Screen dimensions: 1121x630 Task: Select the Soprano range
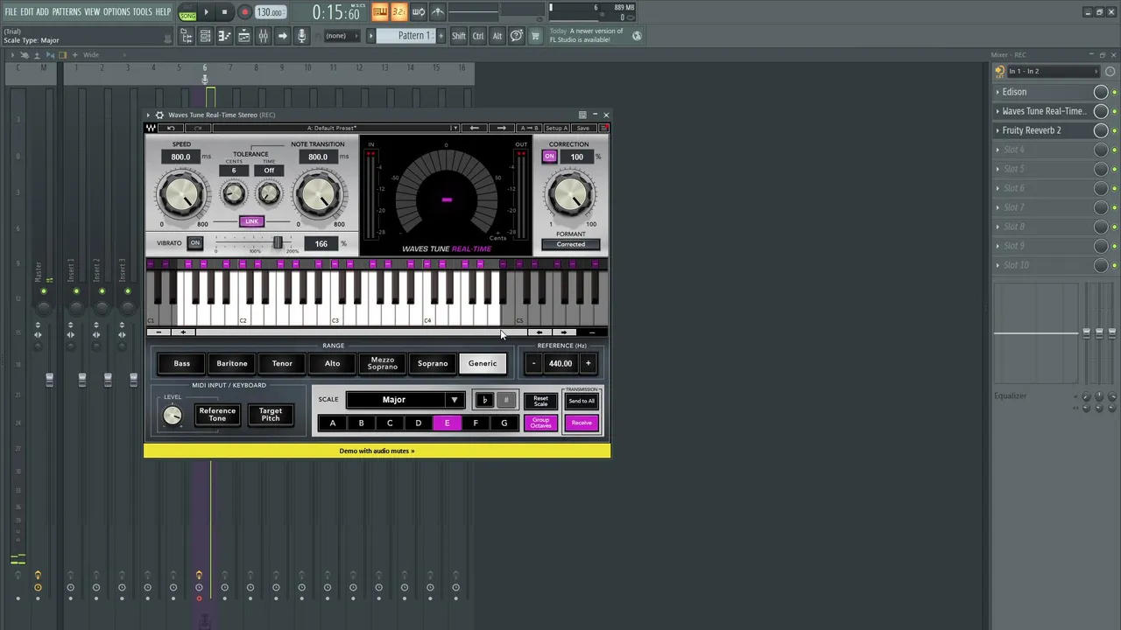[x=433, y=363]
